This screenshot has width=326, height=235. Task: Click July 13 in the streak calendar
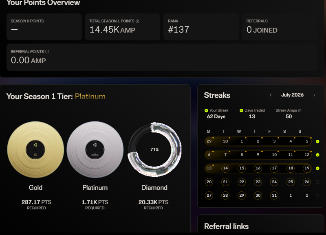coord(209,168)
